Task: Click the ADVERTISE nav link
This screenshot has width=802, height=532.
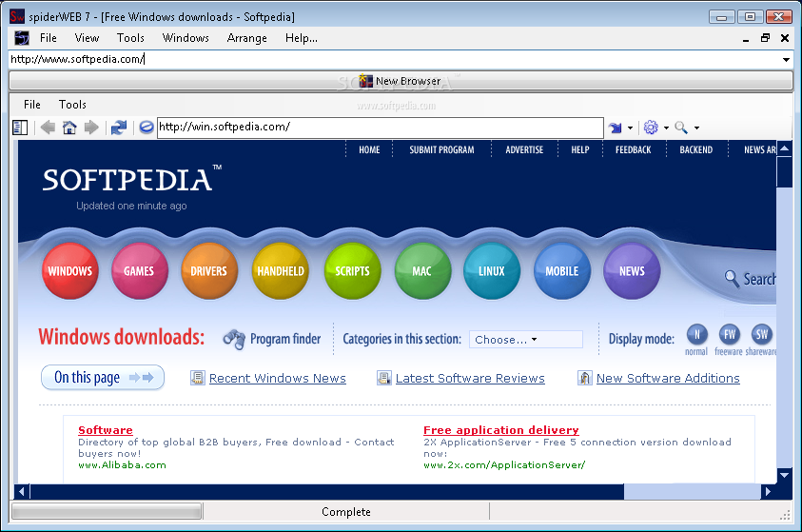Action: point(524,149)
